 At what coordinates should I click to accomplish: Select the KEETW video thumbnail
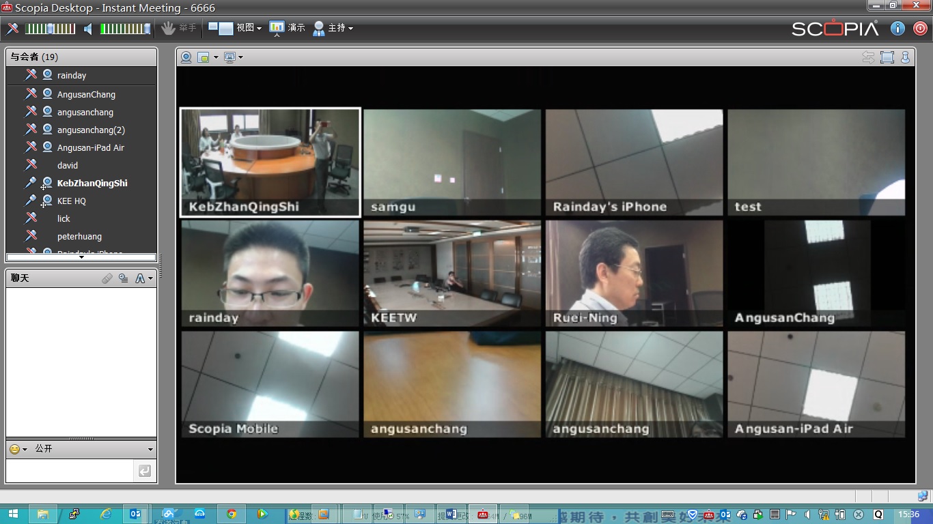point(452,273)
